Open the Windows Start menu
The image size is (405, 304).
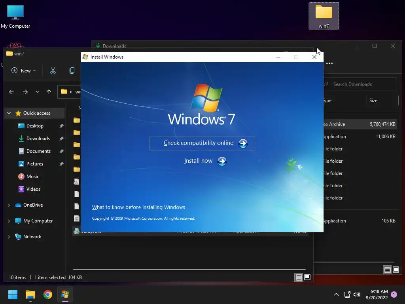coord(13,294)
